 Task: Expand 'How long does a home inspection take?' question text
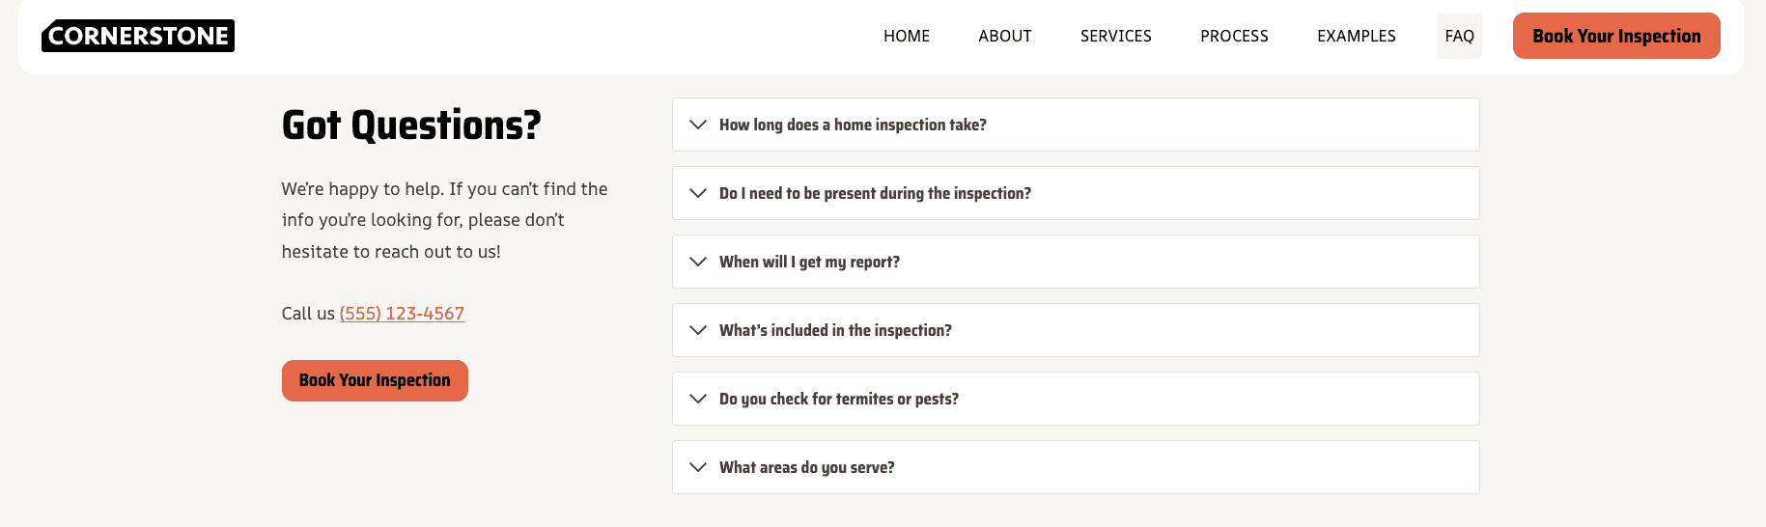[853, 125]
